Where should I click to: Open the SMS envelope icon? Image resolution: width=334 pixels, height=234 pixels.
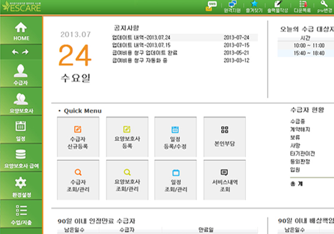click(211, 6)
